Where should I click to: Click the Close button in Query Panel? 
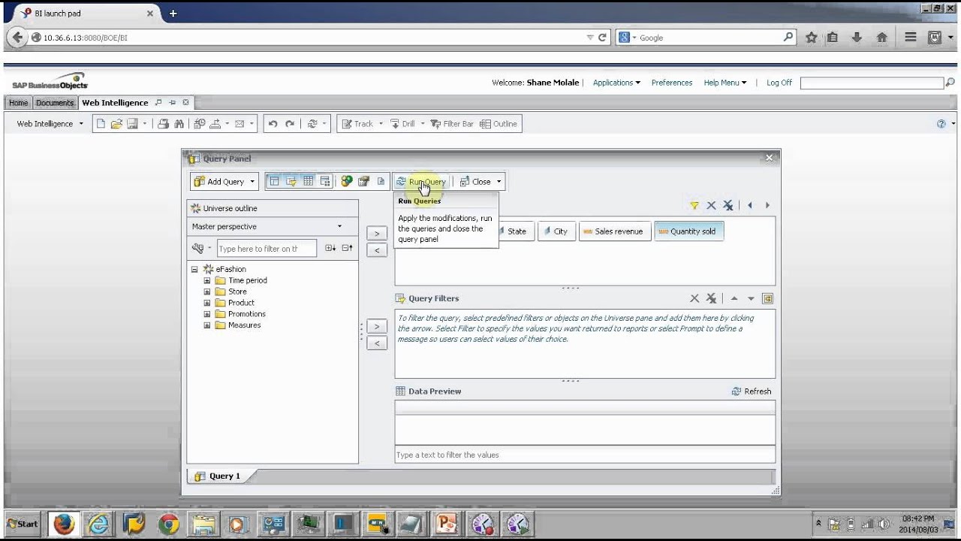[x=475, y=182]
